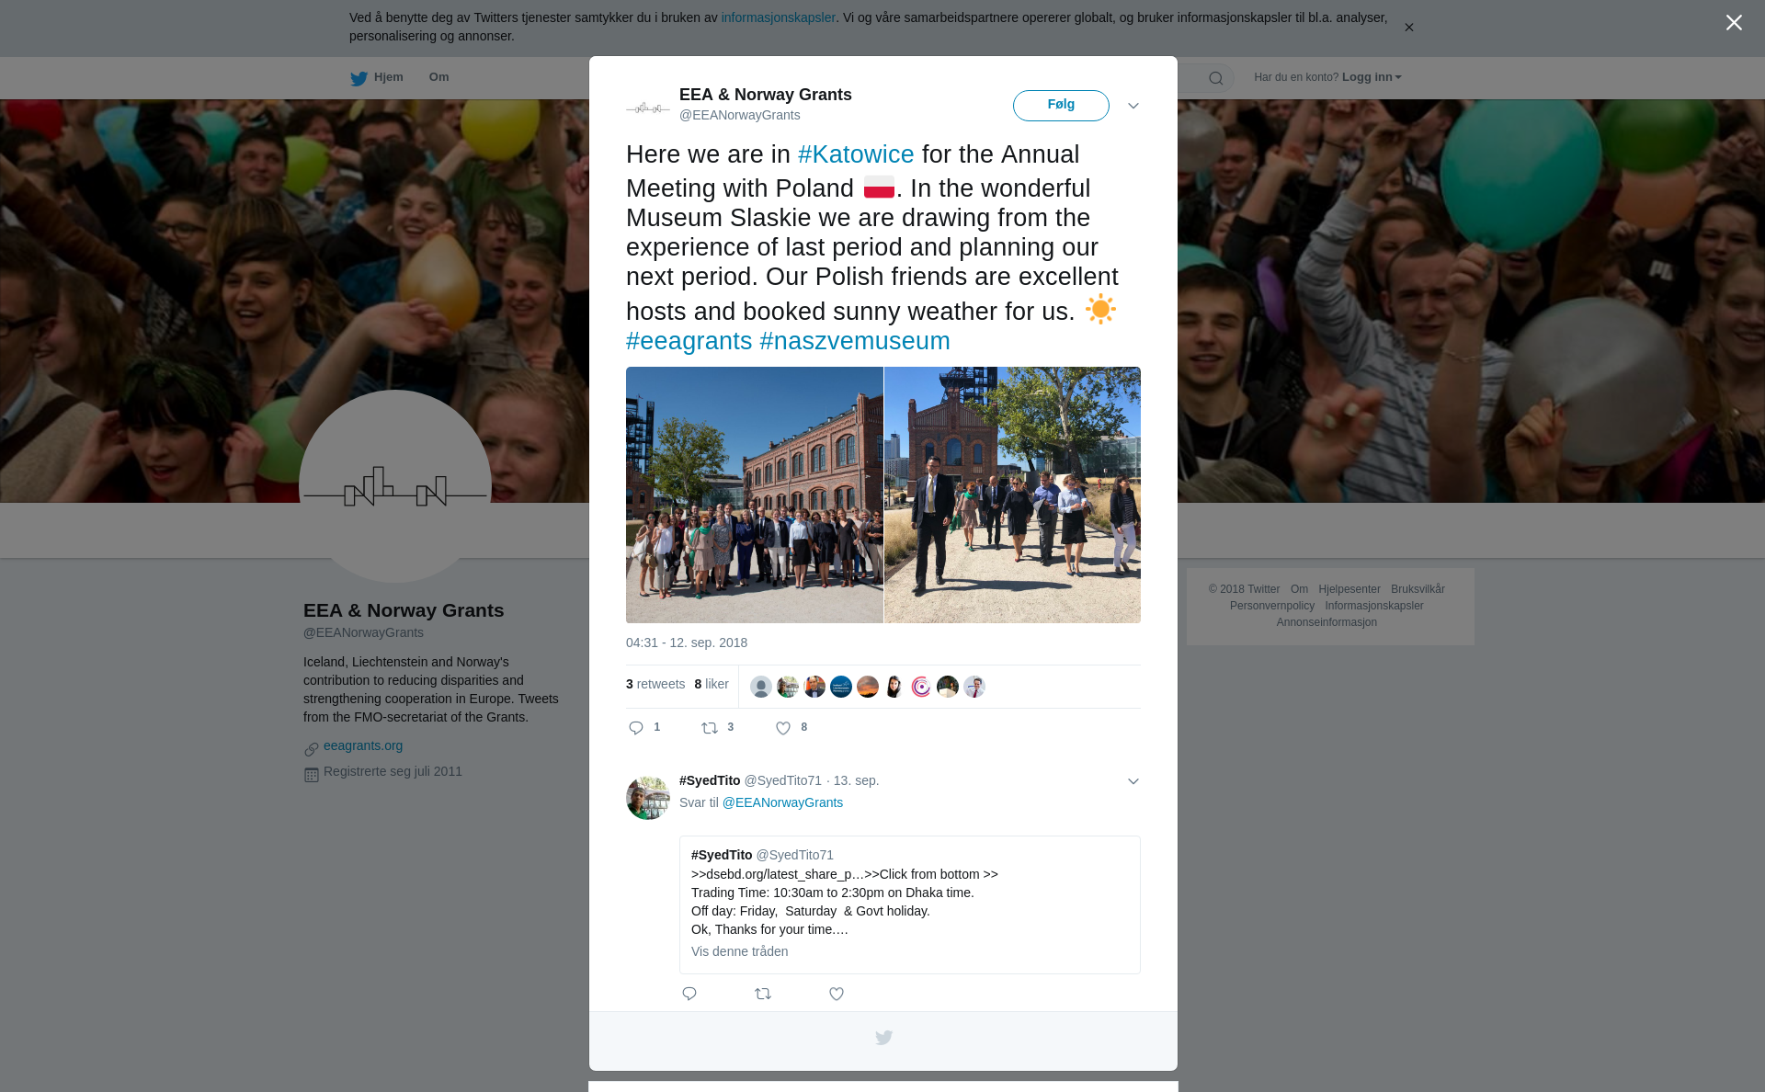Click the search magnifier icon

tap(1216, 78)
